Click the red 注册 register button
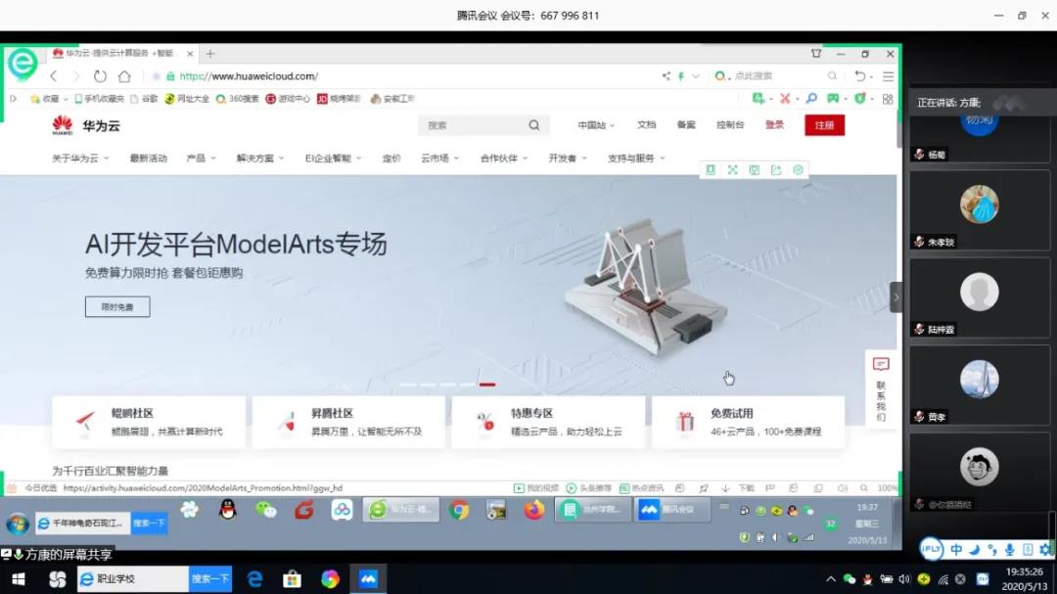 824,125
